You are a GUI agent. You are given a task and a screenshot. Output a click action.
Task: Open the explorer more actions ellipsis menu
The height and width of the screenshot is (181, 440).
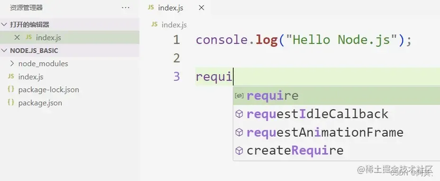126,8
